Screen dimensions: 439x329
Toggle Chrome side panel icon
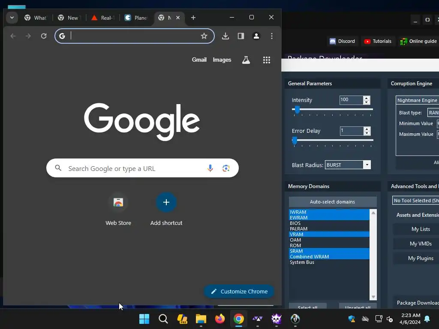[241, 36]
